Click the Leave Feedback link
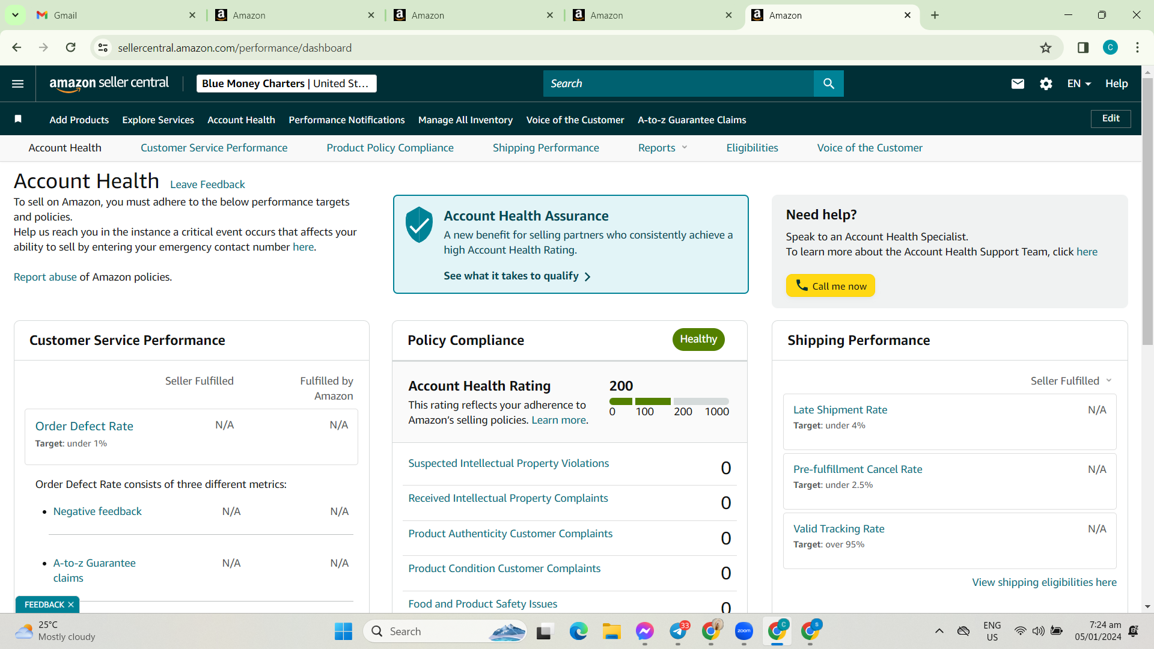The image size is (1154, 649). coord(207,184)
